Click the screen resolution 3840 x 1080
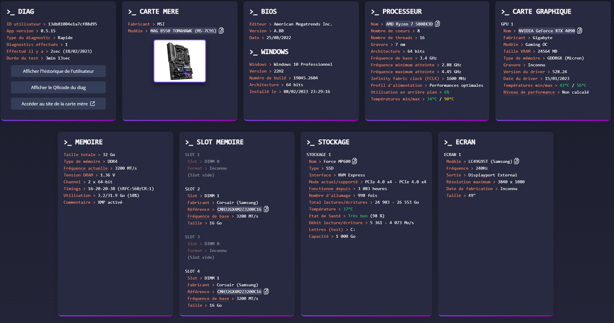Viewport: 614px width, 323px height. (x=511, y=182)
